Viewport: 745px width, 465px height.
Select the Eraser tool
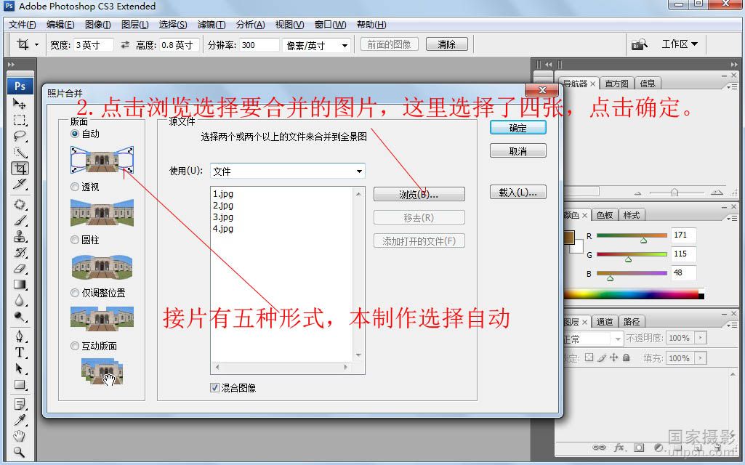[x=20, y=268]
